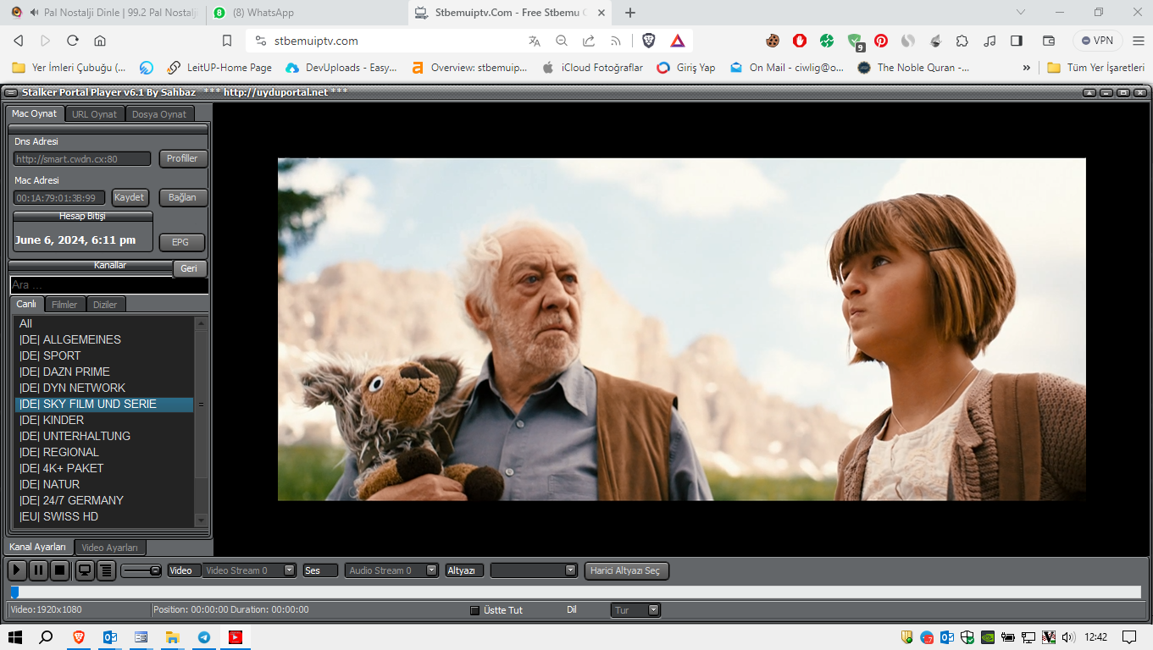Open the cookie extension icon
1153x650 pixels.
click(773, 41)
